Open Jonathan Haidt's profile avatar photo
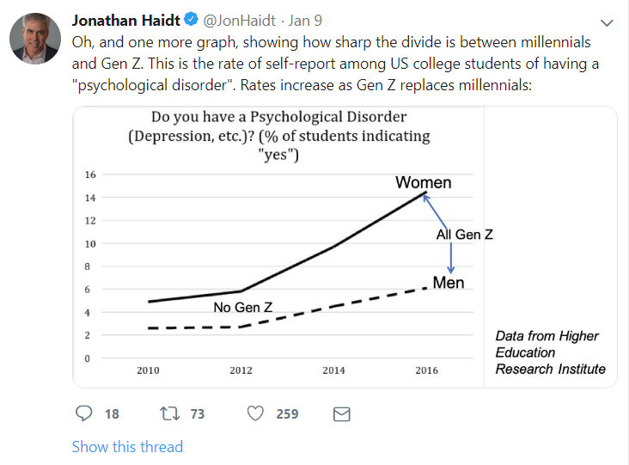Screen dimensions: 629x465 tap(34, 39)
